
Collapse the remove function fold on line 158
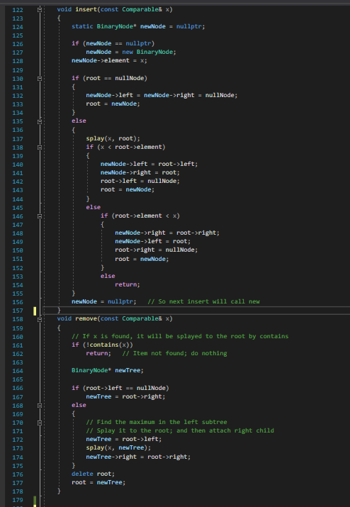pos(40,320)
